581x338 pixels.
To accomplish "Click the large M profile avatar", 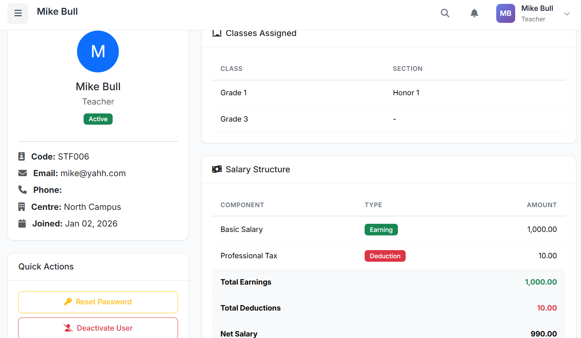I will [x=98, y=51].
